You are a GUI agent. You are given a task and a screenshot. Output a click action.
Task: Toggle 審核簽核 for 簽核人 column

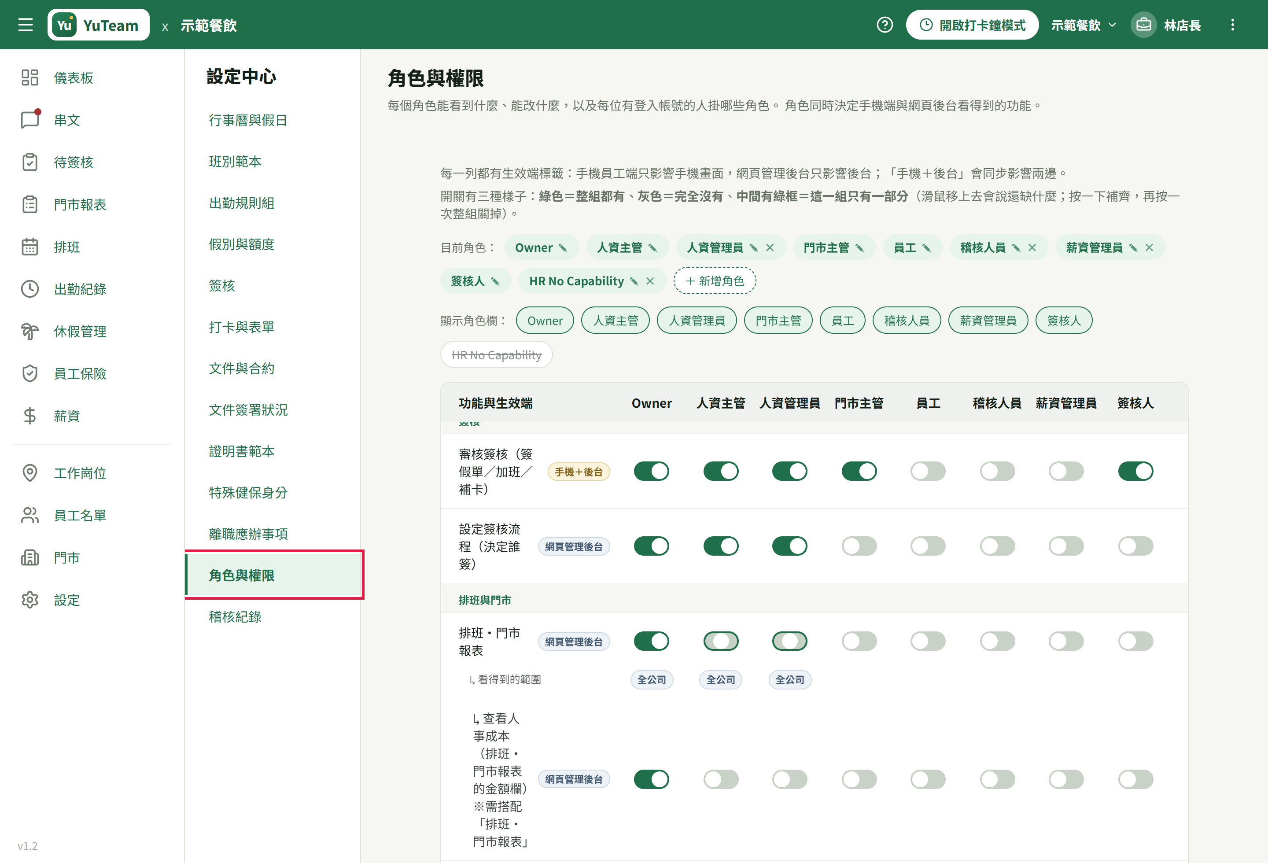coord(1135,471)
